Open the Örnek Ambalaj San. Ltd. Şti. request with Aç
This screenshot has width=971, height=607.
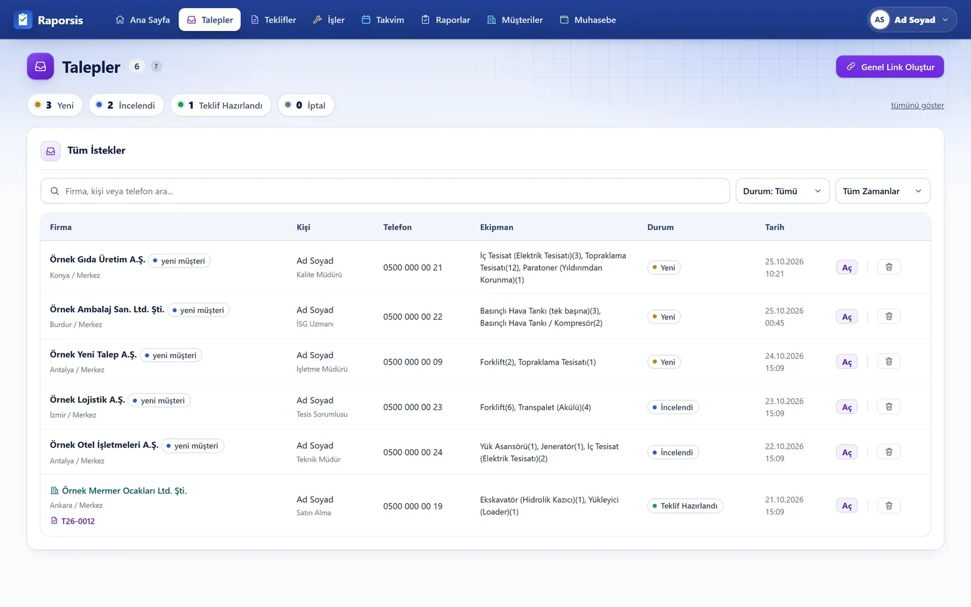[847, 317]
